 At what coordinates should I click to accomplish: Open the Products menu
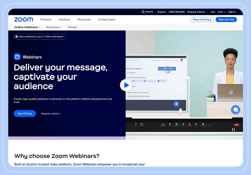click(46, 20)
